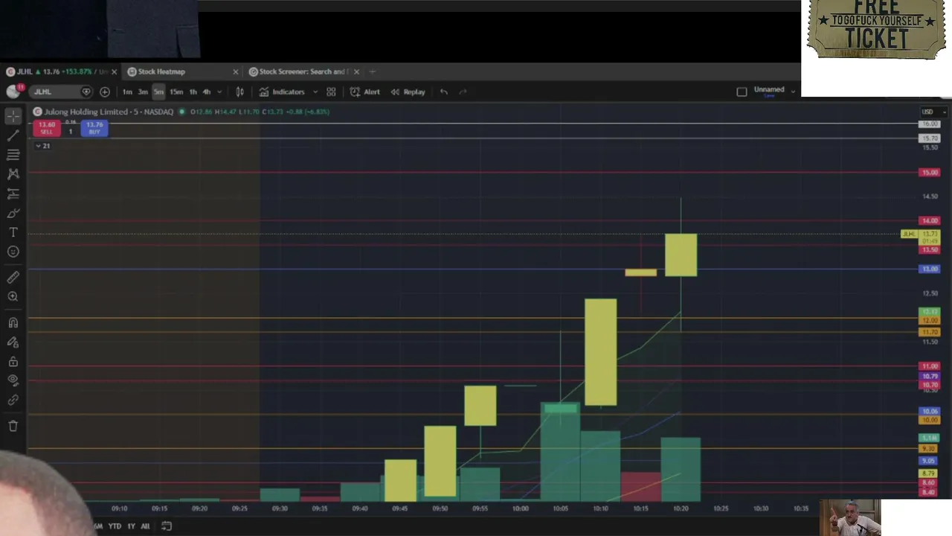The width and height of the screenshot is (952, 536).
Task: Click the 10:10 candle on the chart
Action: tap(601, 352)
